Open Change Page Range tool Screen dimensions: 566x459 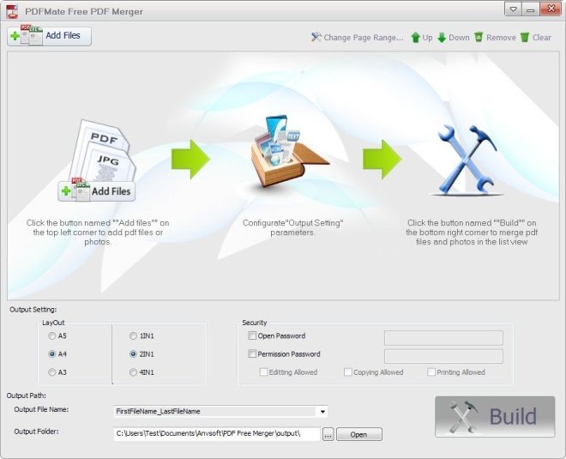click(x=357, y=38)
